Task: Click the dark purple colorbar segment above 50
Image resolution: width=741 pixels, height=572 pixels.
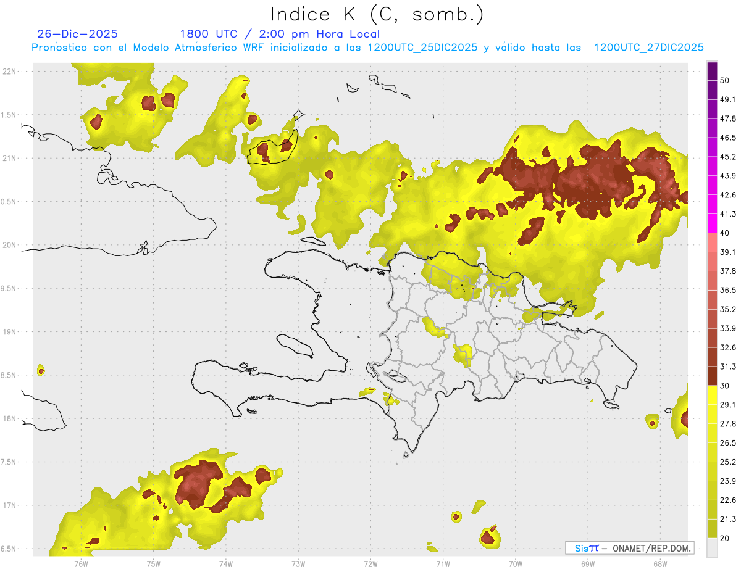Action: tap(712, 71)
